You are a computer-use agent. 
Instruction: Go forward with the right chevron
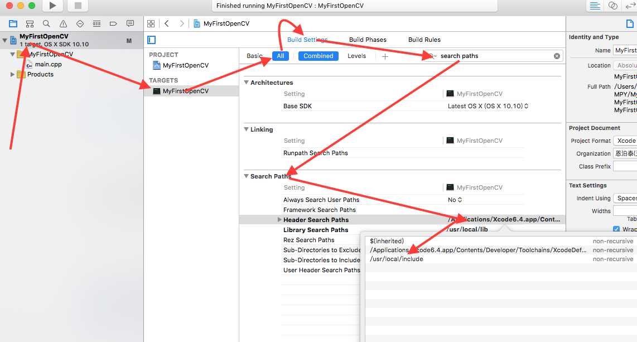tap(182, 23)
